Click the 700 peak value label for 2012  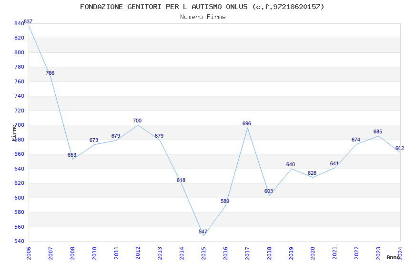point(137,121)
